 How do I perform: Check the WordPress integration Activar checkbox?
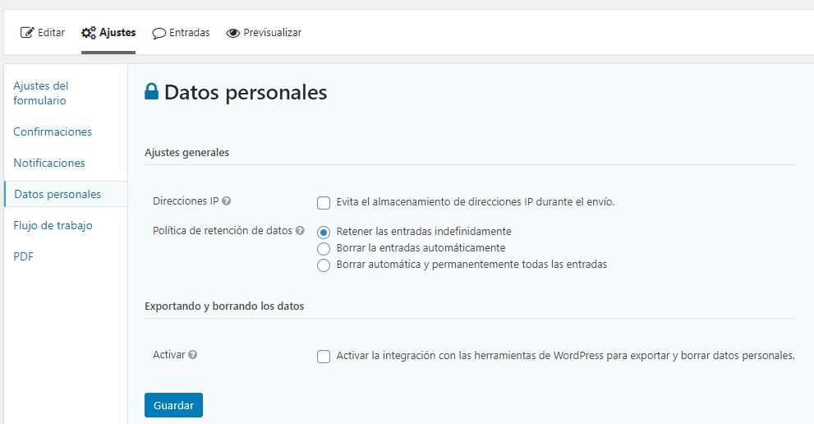point(324,357)
